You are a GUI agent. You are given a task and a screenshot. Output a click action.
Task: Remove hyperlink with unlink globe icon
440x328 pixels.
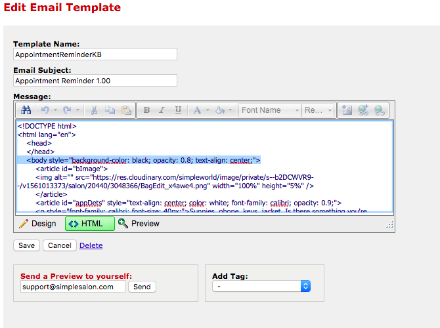pos(380,110)
